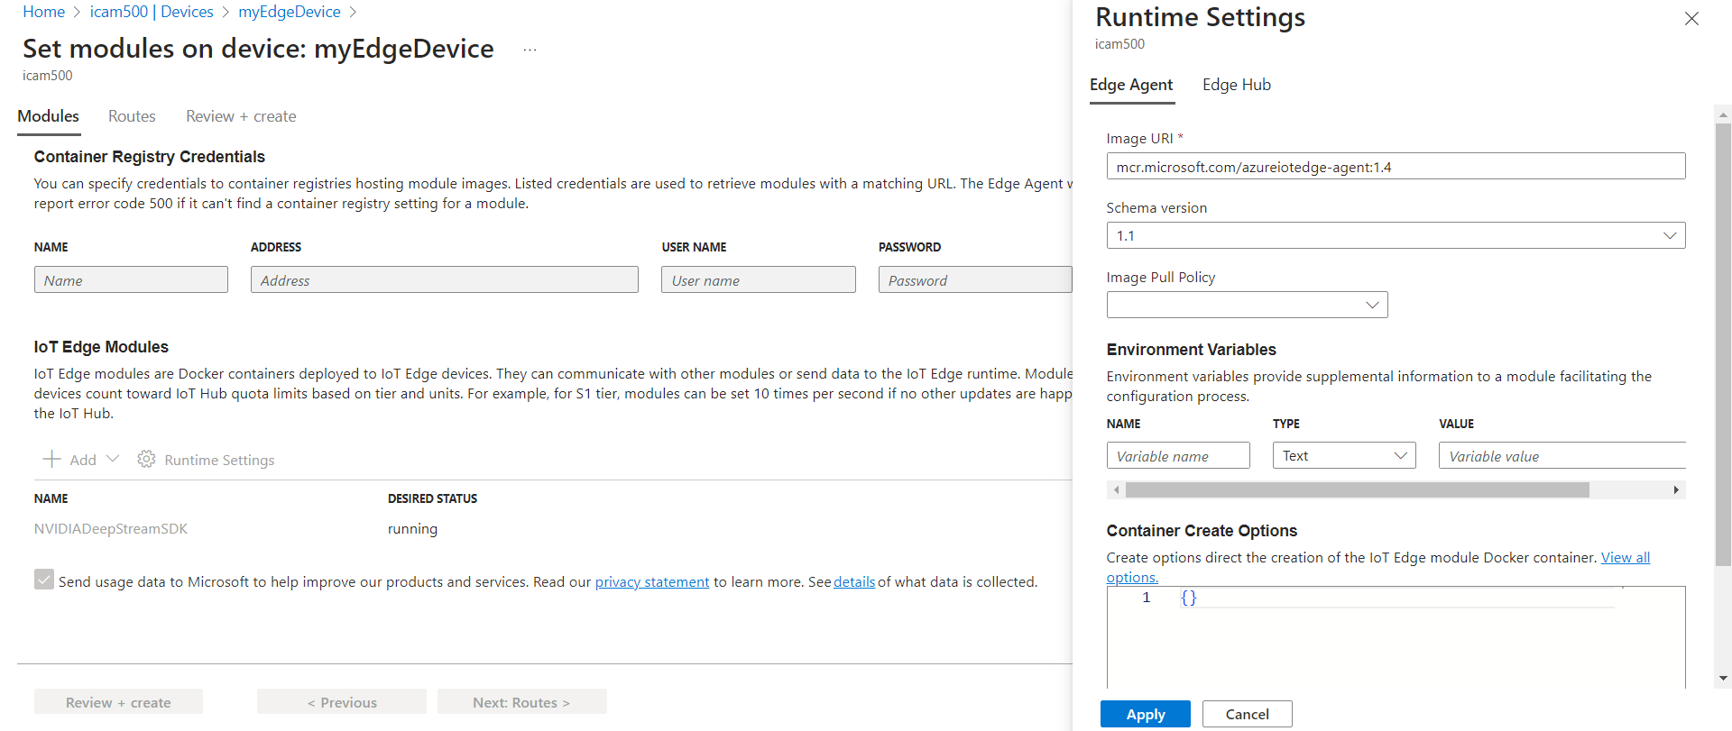Open myEdgeDevice breadcrumb link

[x=290, y=12]
